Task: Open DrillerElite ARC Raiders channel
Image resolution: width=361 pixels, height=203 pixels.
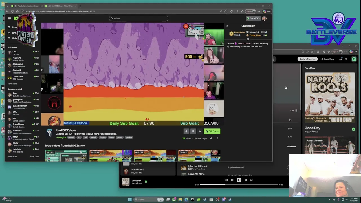Action: click(23, 78)
